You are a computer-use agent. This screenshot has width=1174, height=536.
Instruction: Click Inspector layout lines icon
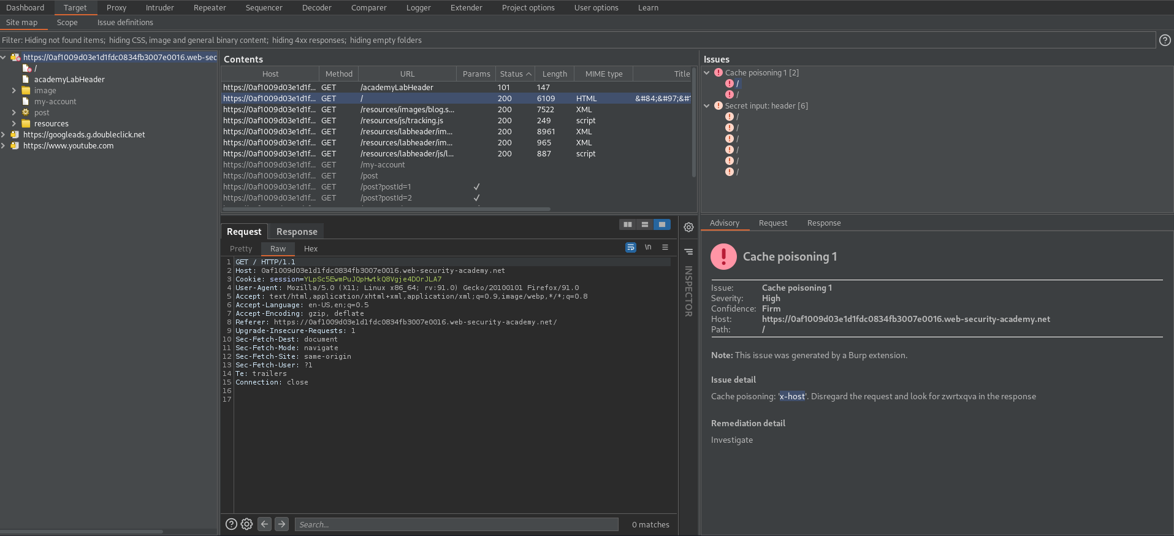(x=689, y=251)
